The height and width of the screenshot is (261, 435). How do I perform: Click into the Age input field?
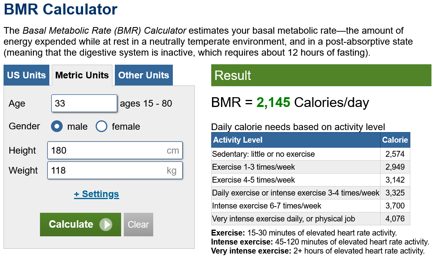tap(84, 103)
